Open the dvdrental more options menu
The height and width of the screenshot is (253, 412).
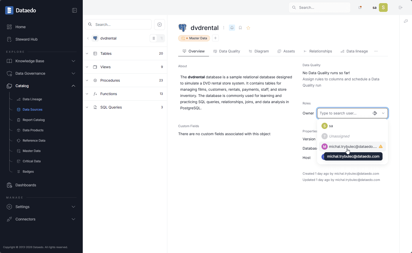click(224, 28)
